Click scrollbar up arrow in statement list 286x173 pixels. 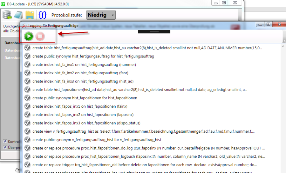(283, 46)
